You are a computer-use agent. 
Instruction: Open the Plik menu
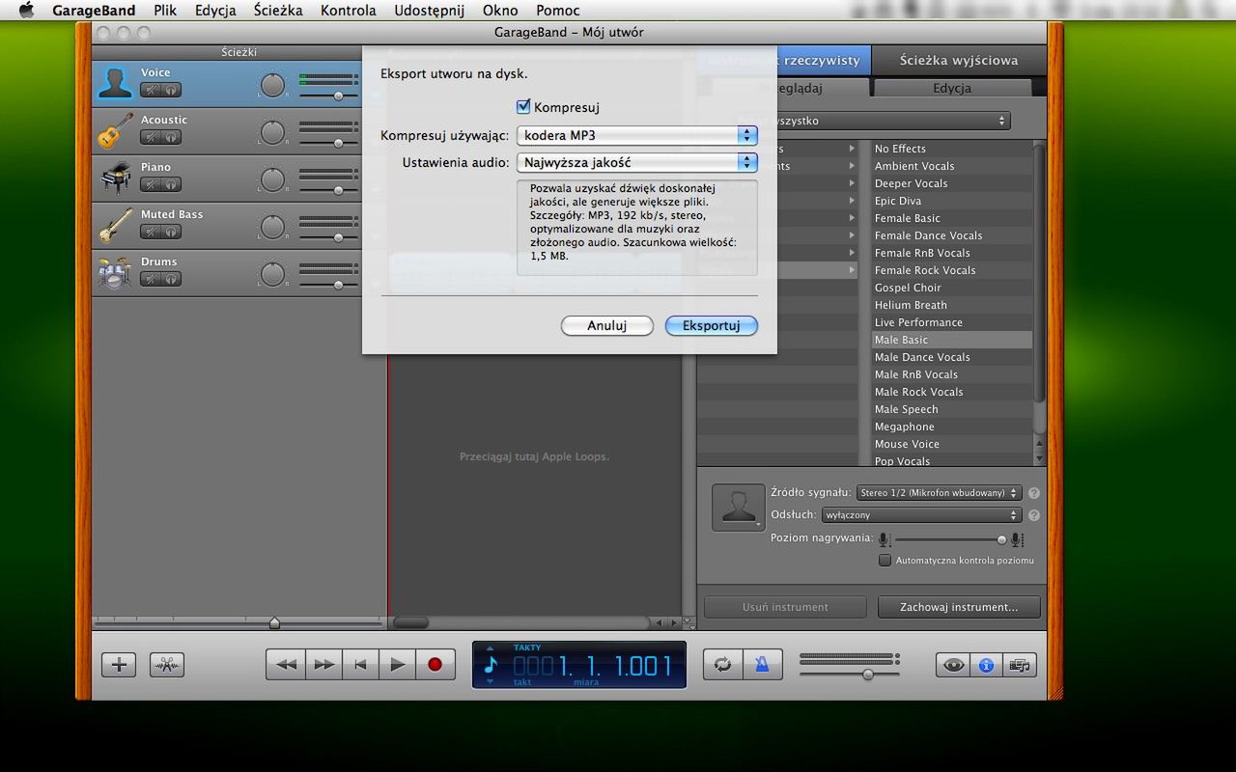click(x=165, y=11)
